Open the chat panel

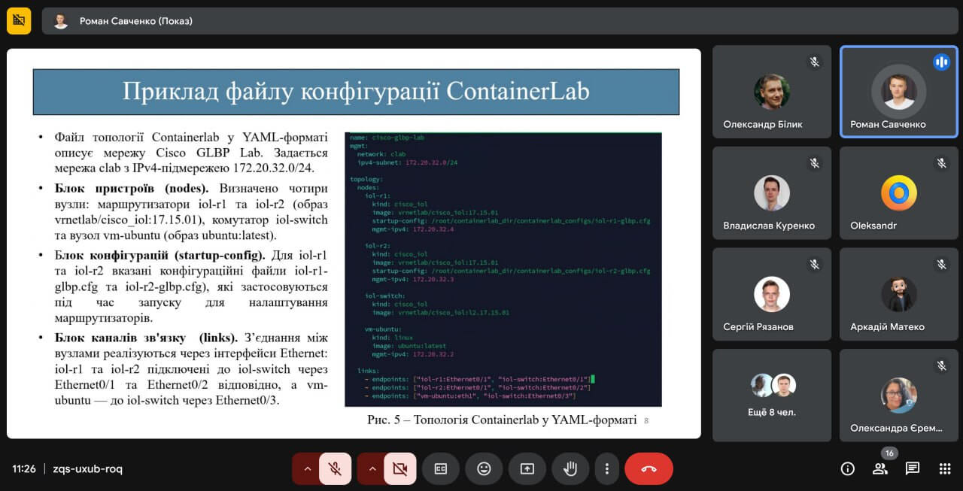[913, 469]
